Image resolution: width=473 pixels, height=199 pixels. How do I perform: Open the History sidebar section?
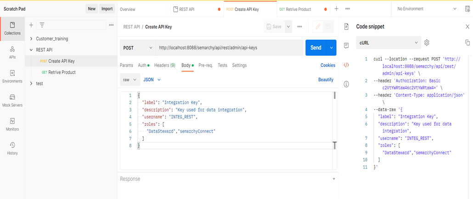coord(12,149)
